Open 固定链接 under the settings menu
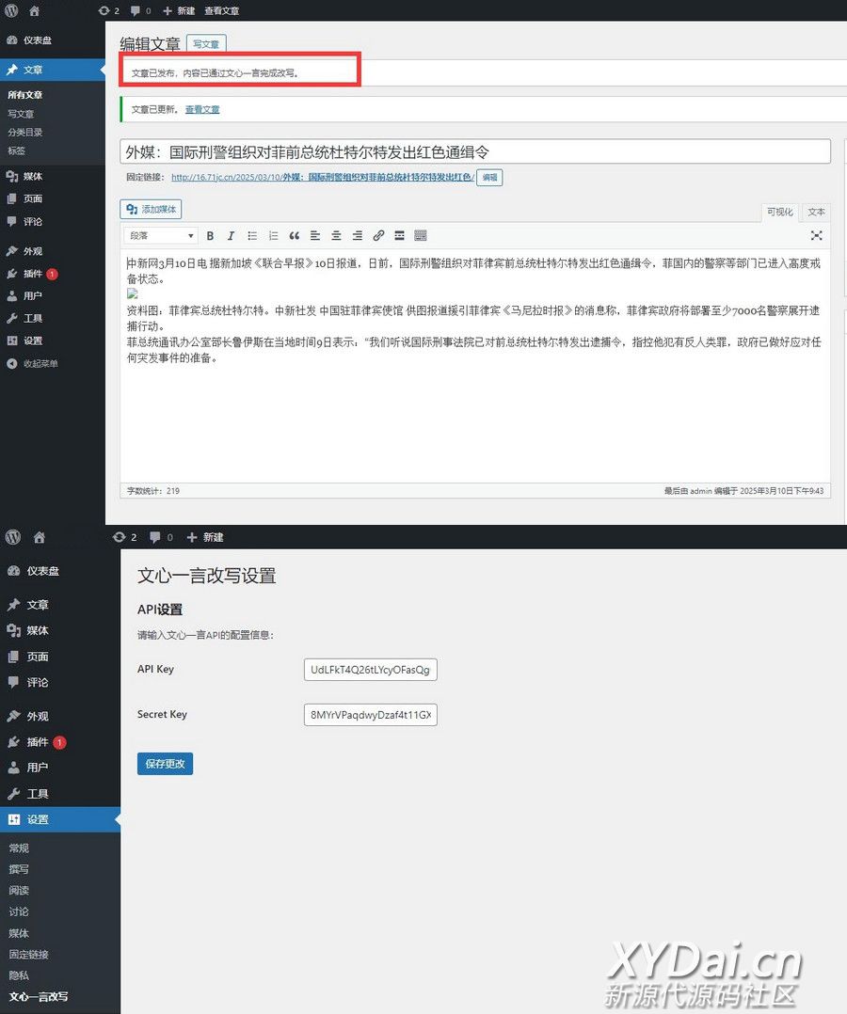Screen dimensions: 847x1014 [28, 955]
